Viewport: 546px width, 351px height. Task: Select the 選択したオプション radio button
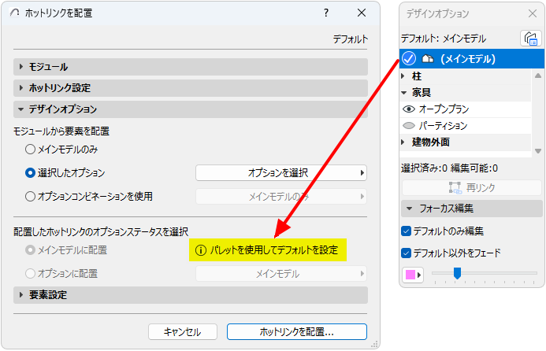30,173
